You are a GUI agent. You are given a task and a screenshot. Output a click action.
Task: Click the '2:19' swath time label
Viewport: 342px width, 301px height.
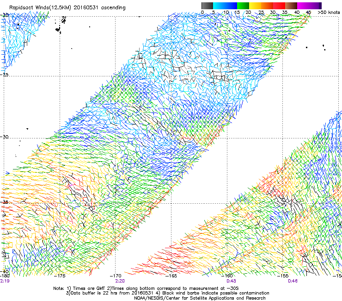5,281
